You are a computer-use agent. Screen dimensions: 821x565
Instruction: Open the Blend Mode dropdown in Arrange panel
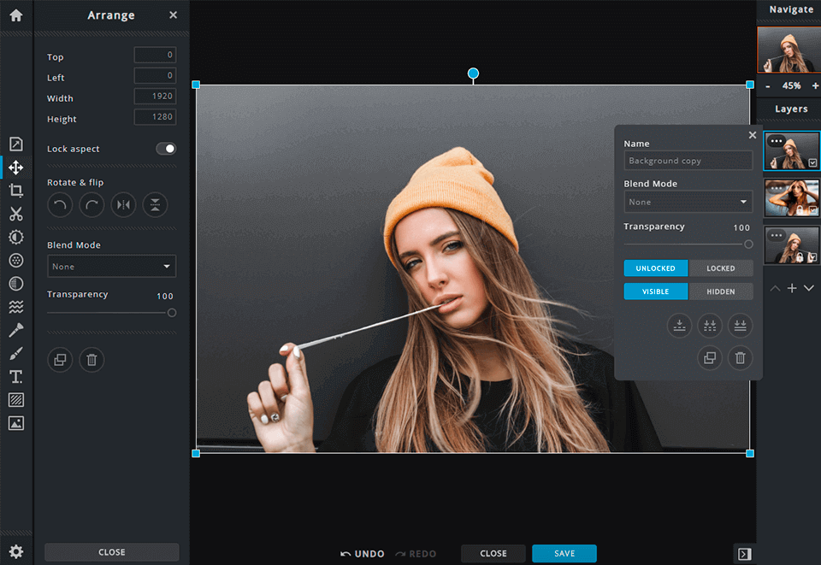point(111,267)
